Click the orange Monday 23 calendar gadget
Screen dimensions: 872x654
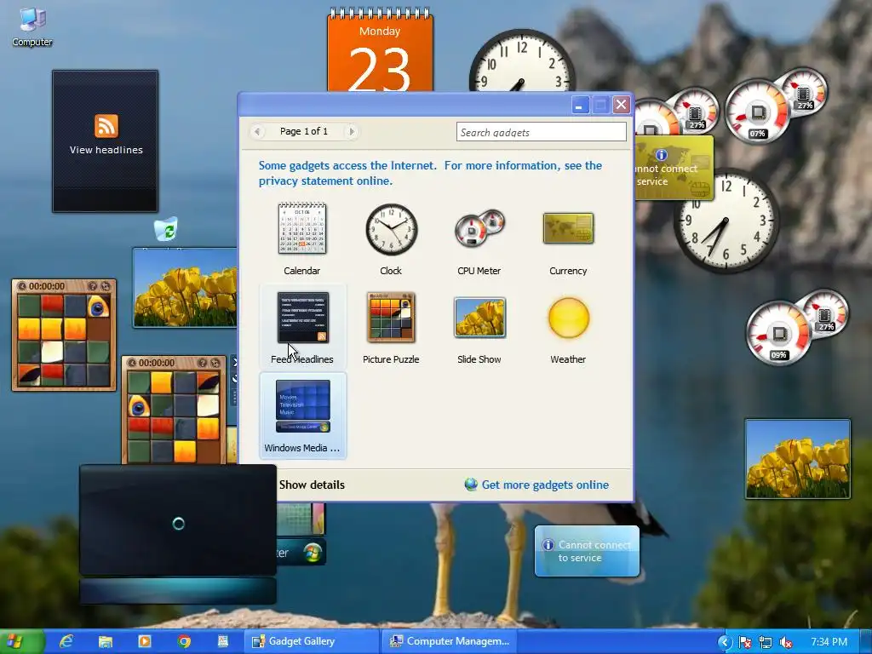coord(380,51)
